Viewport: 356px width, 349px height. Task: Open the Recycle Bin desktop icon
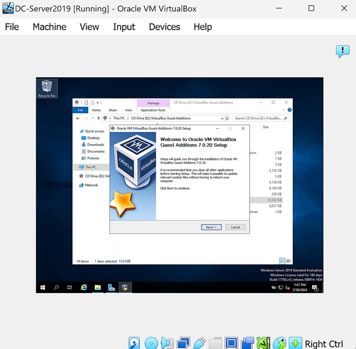point(47,88)
